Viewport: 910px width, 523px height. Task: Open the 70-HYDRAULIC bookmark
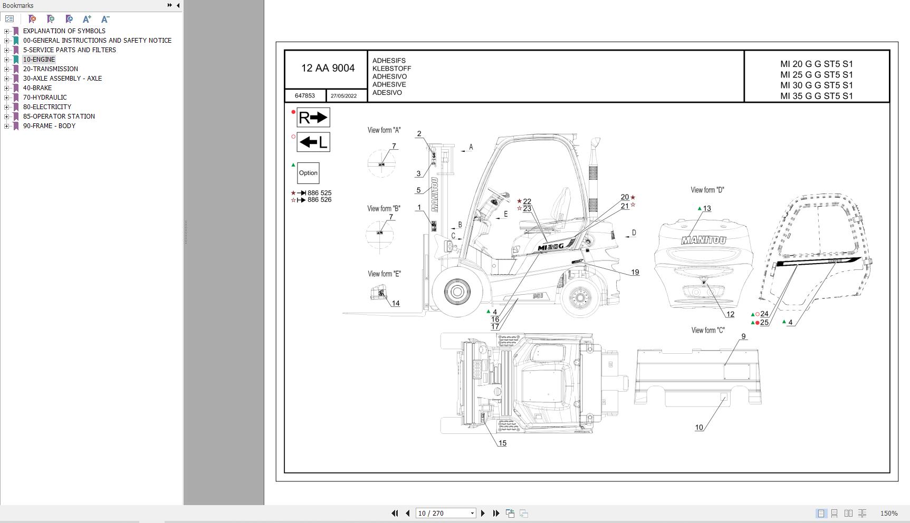45,98
